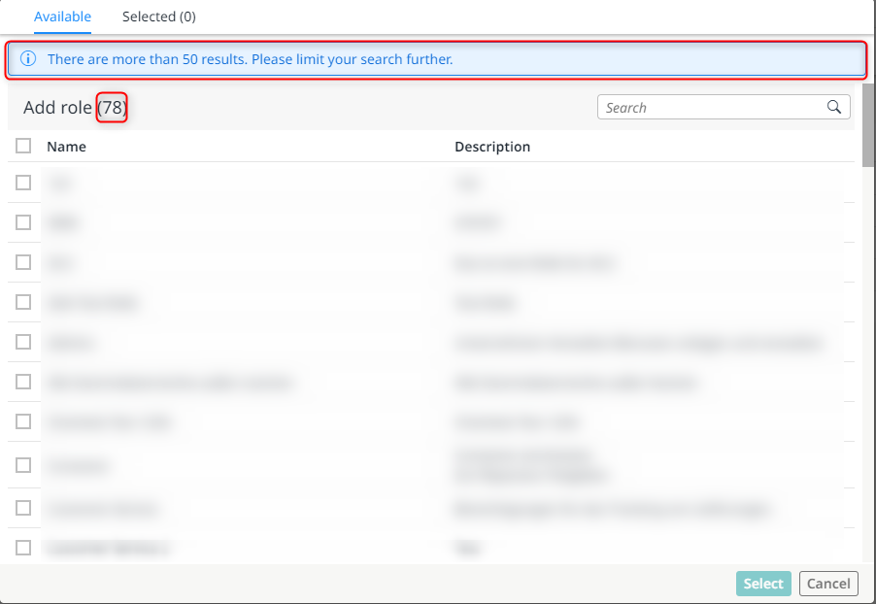Check the bottom-most visible role row checkbox
The width and height of the screenshot is (876, 604).
click(x=23, y=548)
